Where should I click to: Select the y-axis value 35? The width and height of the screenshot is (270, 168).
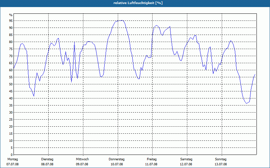pos(11,106)
